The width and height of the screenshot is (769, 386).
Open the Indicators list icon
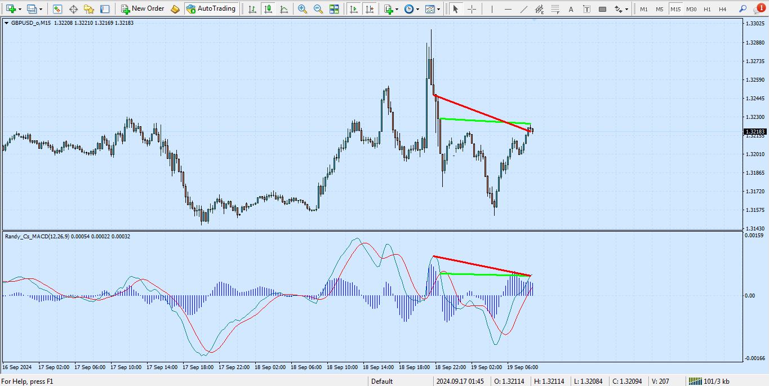point(390,8)
